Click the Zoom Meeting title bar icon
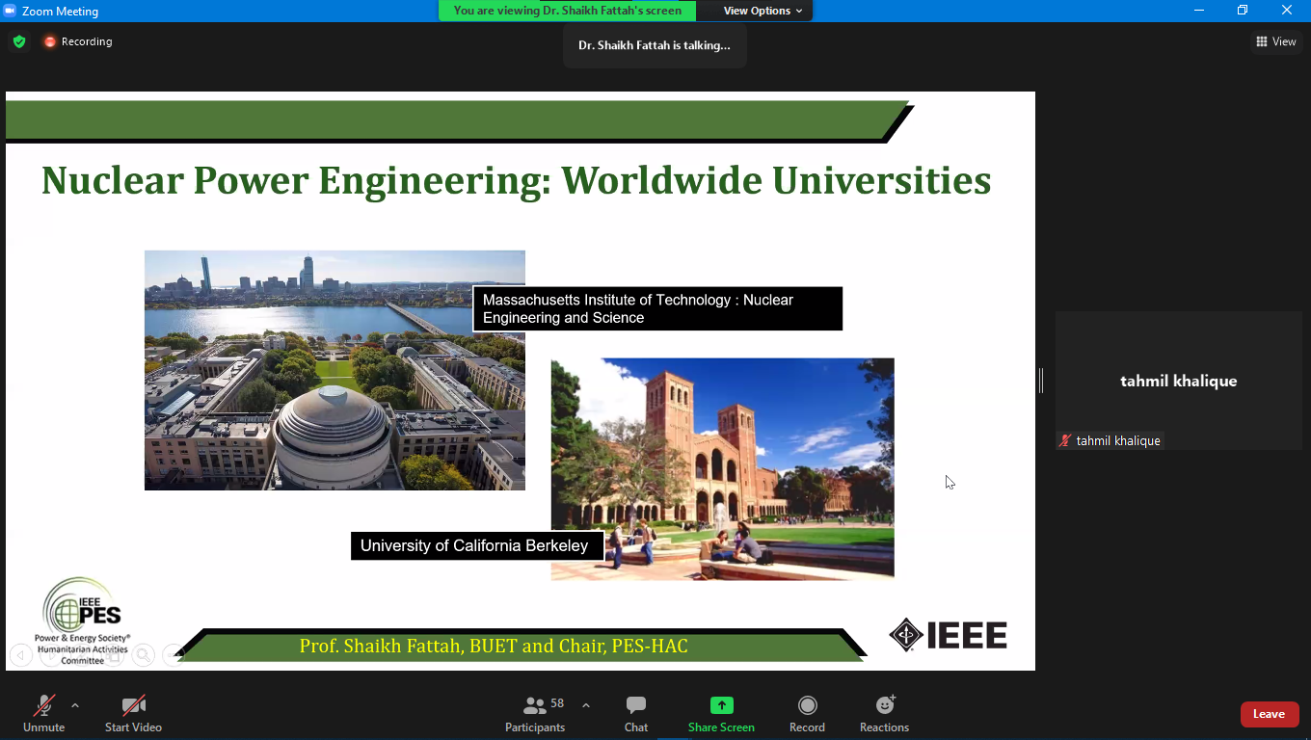The height and width of the screenshot is (740, 1311). [x=11, y=11]
